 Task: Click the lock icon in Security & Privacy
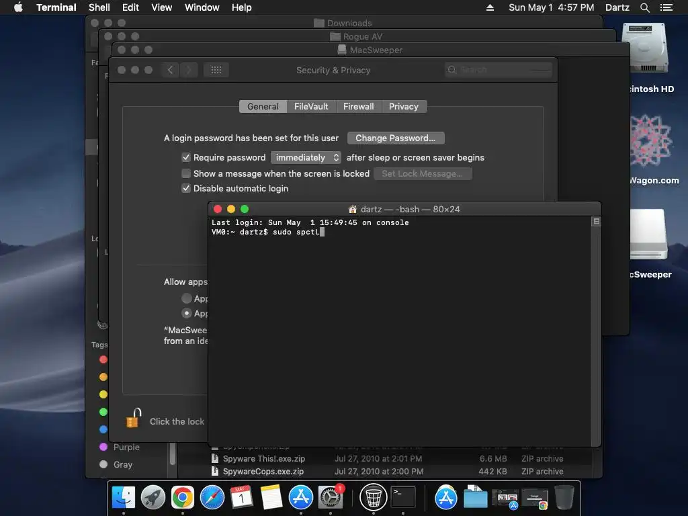click(134, 418)
